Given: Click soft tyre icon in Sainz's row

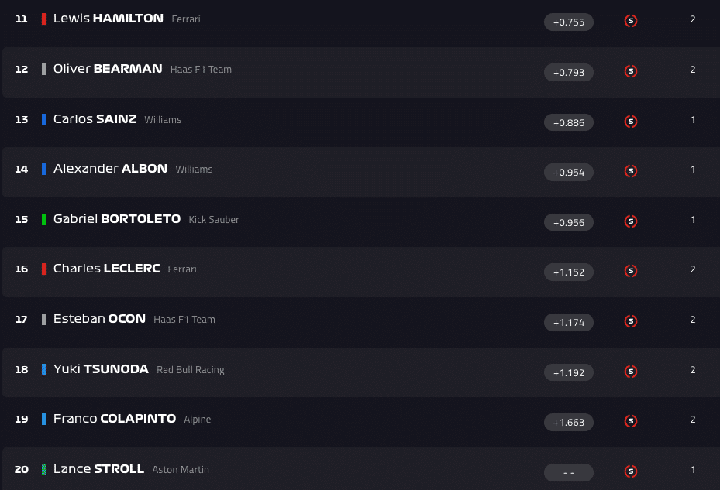Looking at the screenshot, I should (631, 122).
